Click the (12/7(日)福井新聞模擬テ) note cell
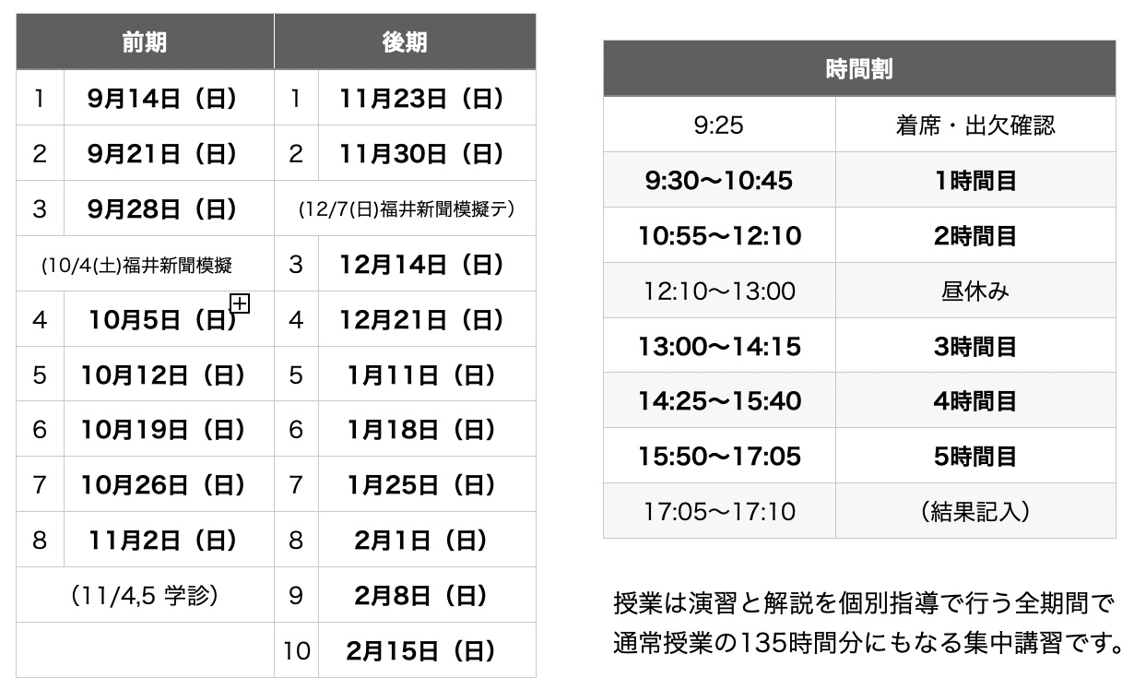The image size is (1134, 690). (x=406, y=209)
